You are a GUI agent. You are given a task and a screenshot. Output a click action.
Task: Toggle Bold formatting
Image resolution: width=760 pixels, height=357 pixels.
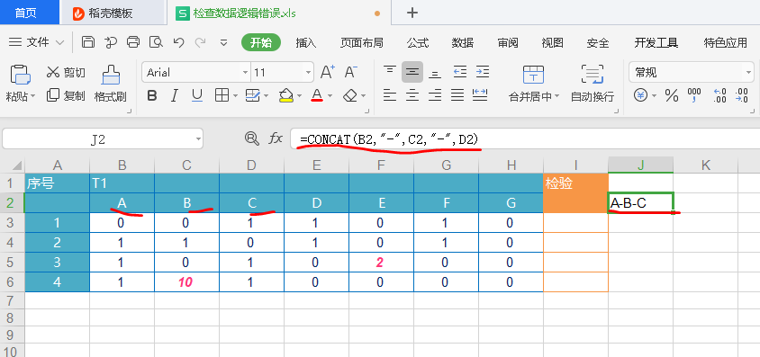tap(152, 96)
